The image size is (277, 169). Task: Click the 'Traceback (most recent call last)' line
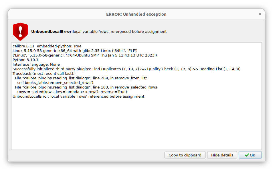pyautogui.click(x=43, y=74)
